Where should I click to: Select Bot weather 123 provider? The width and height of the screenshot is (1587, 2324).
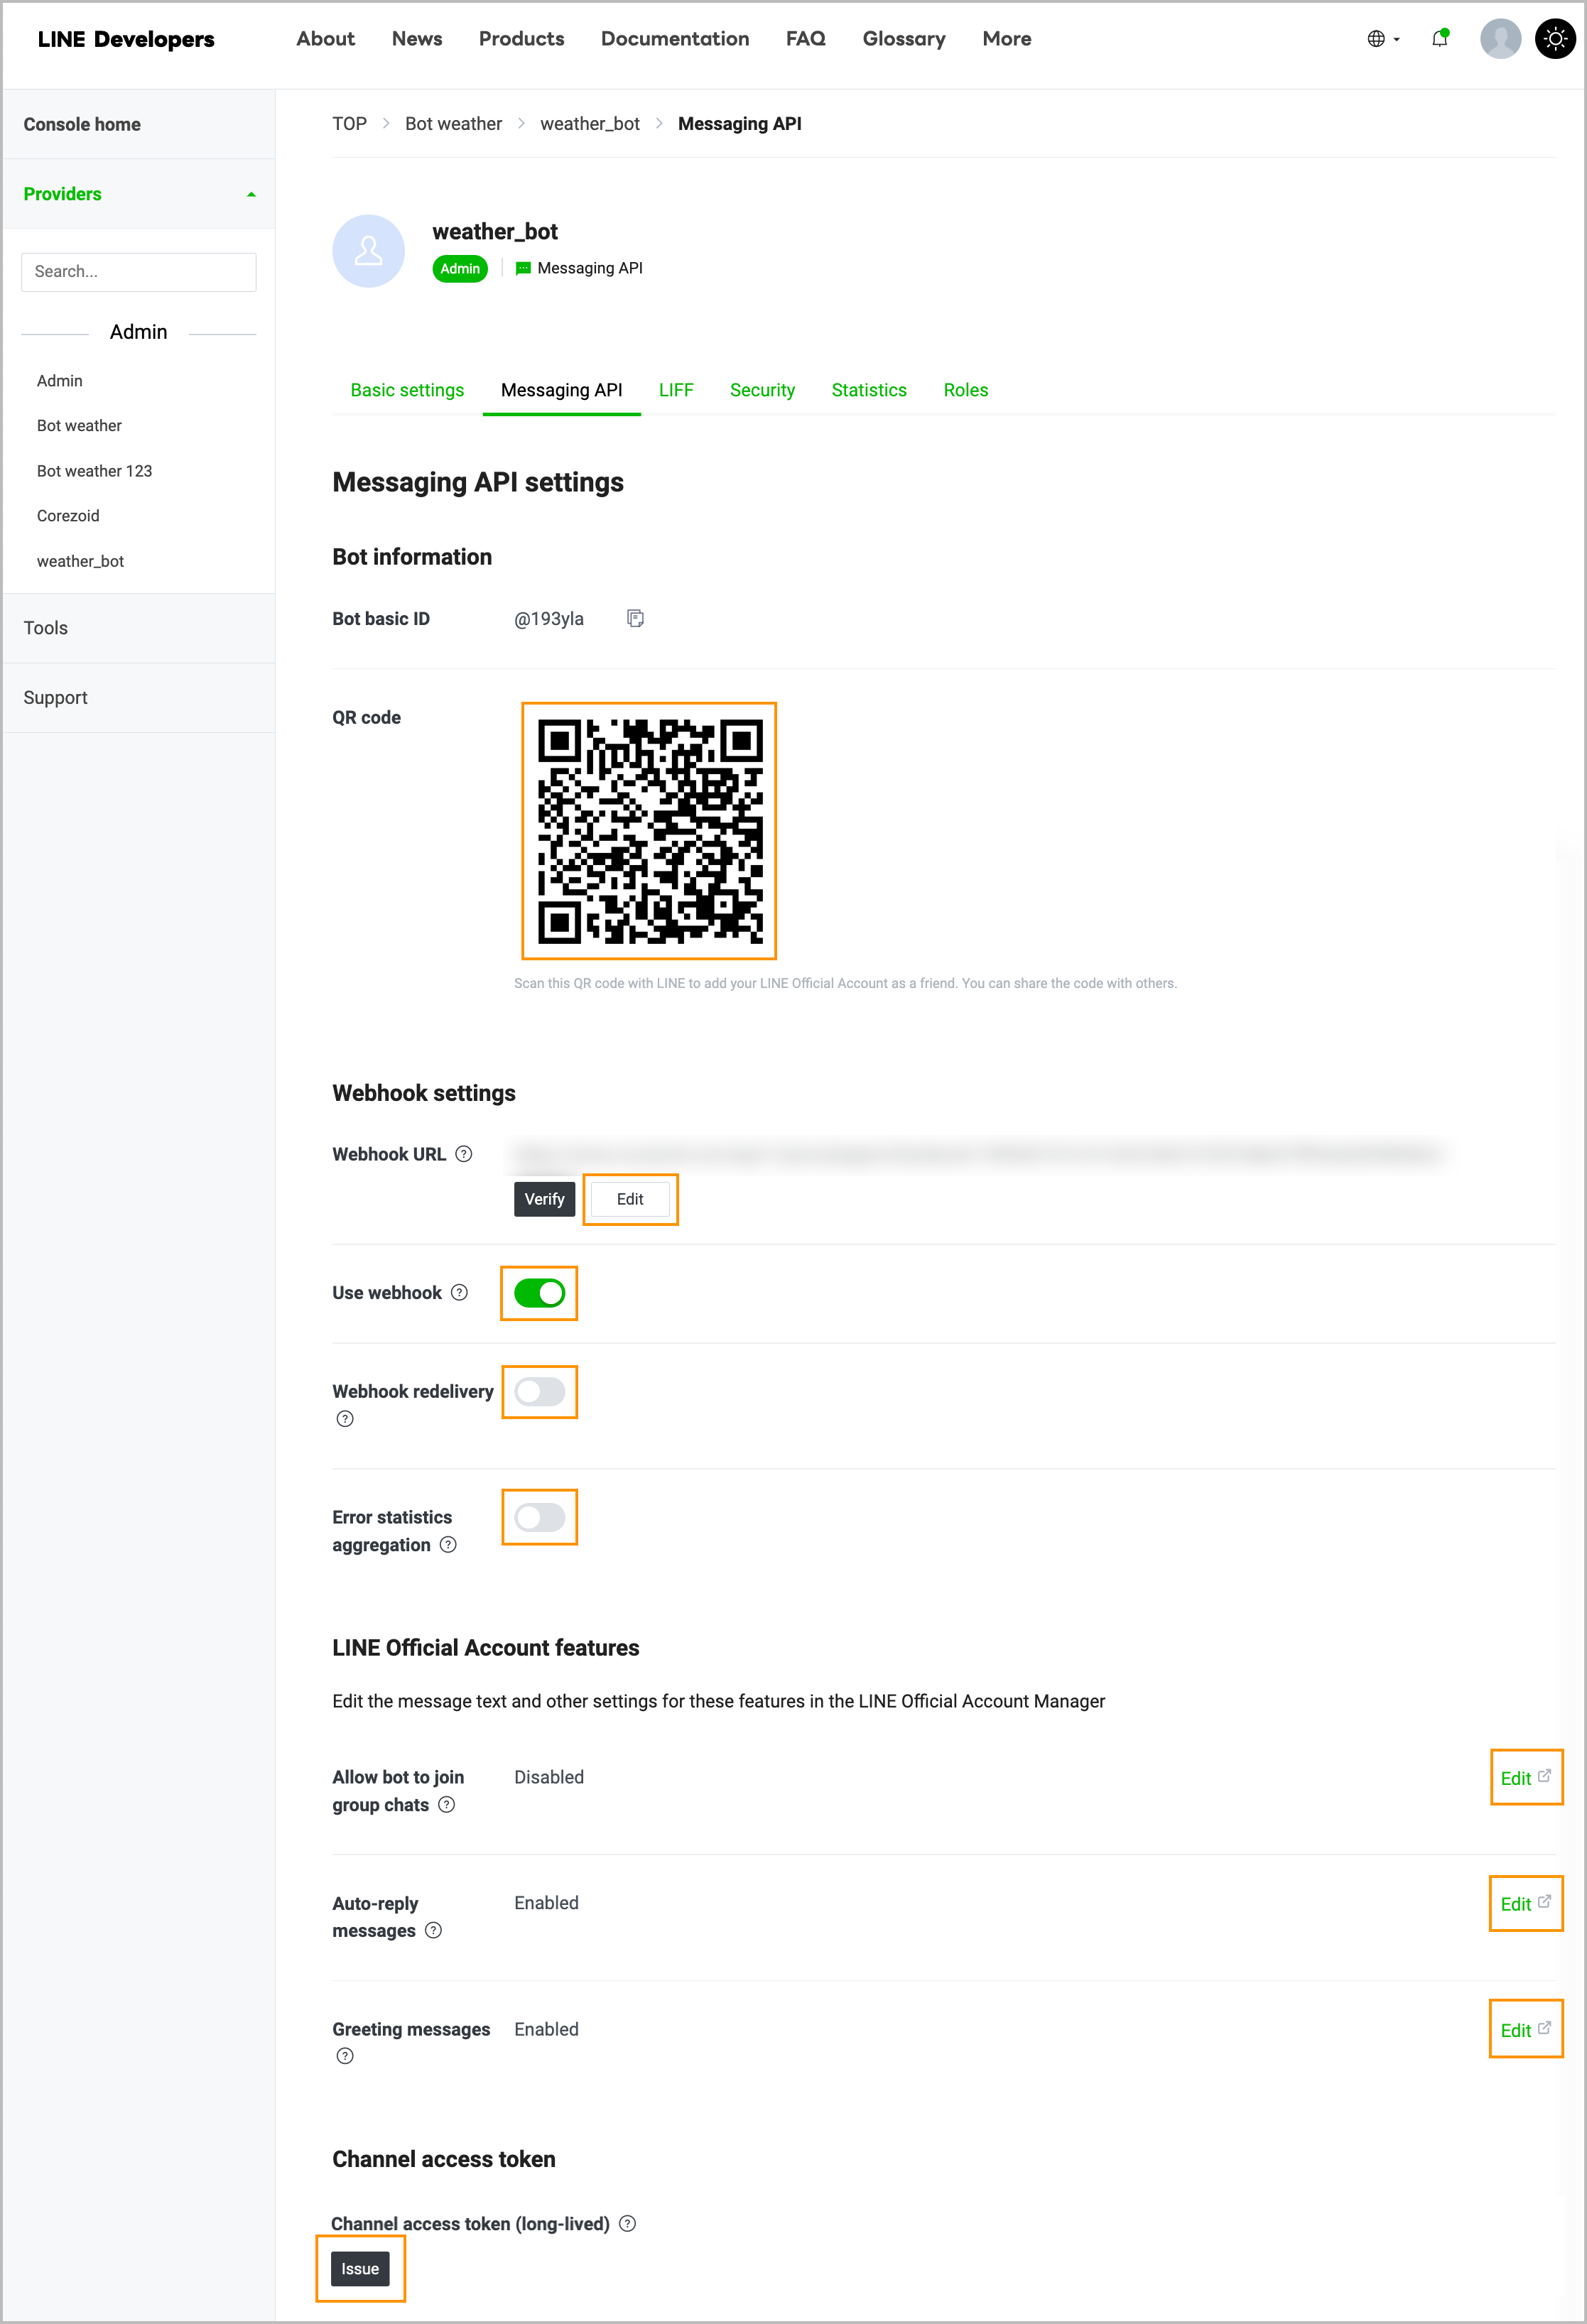[94, 471]
